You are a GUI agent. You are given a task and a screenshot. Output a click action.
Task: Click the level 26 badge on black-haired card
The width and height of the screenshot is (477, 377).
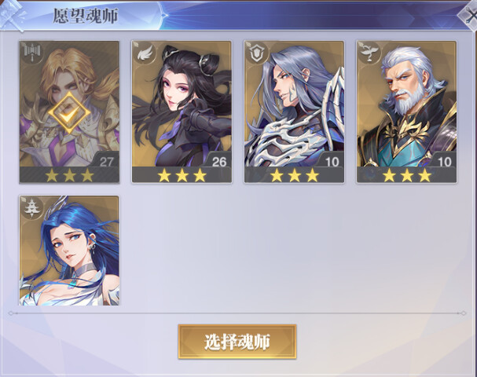(218, 160)
